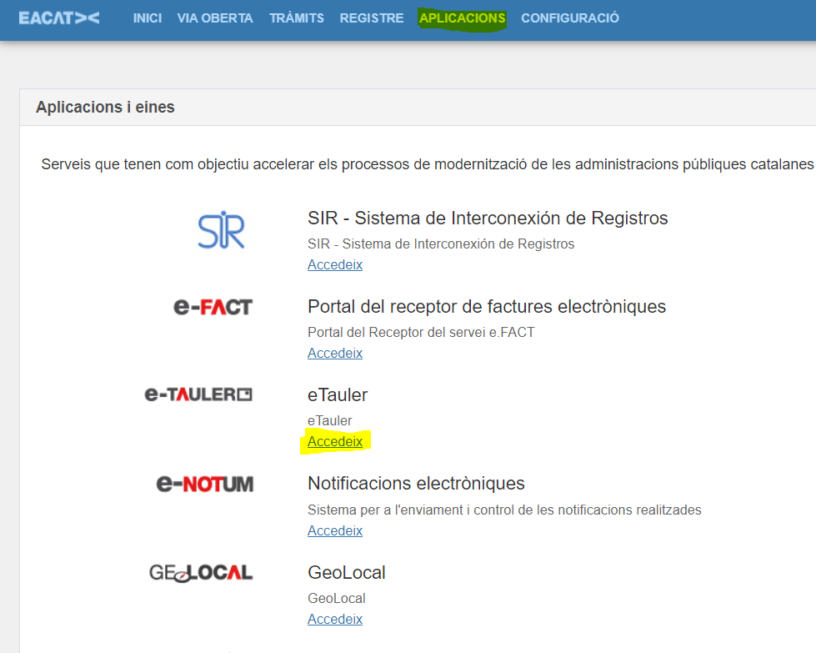Click Accedeix under Notificacions electròniques

click(335, 530)
